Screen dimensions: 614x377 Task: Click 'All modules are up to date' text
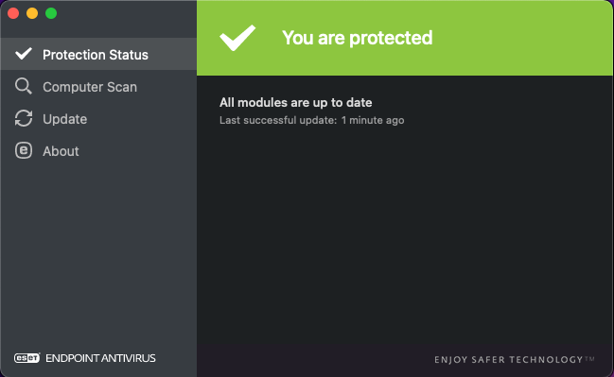pos(295,102)
